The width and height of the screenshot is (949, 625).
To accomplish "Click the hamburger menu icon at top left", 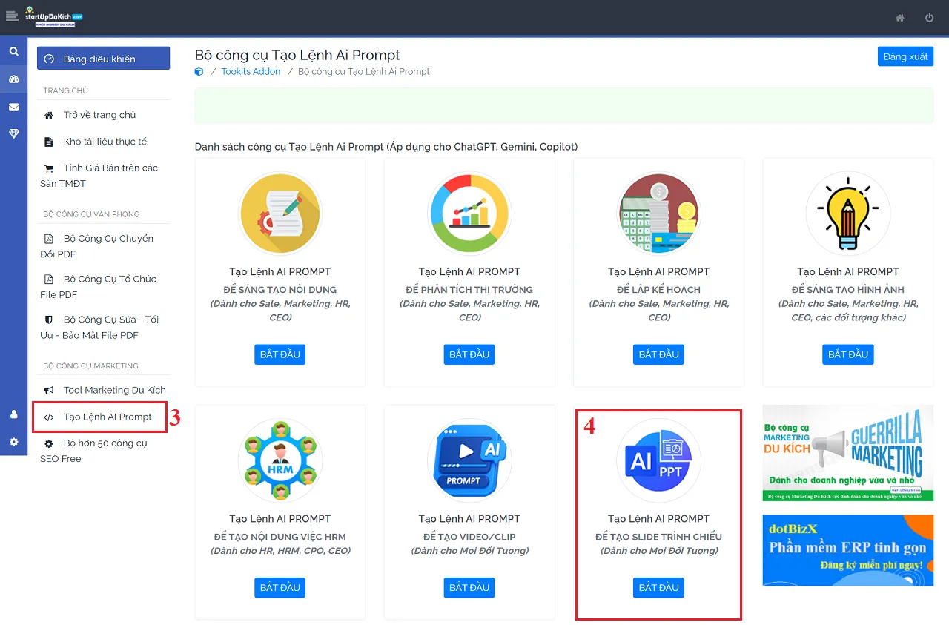I will click(12, 16).
